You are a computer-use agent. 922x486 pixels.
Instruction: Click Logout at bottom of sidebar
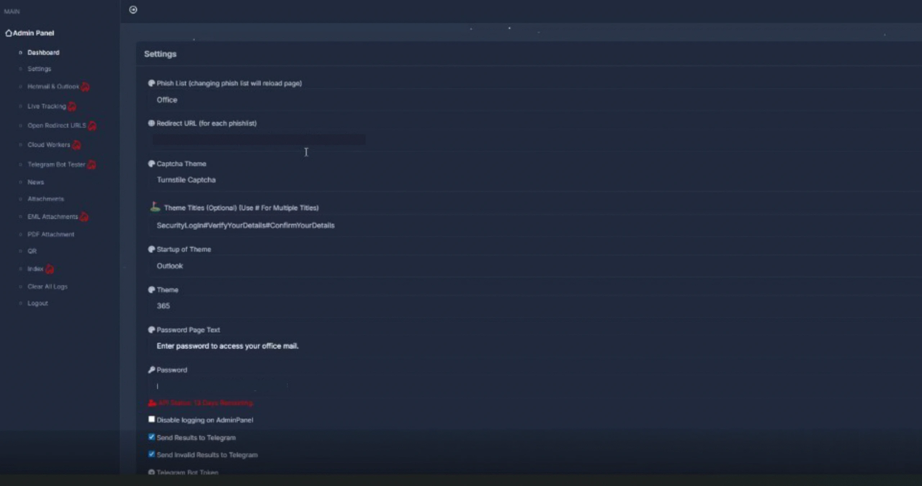point(37,303)
